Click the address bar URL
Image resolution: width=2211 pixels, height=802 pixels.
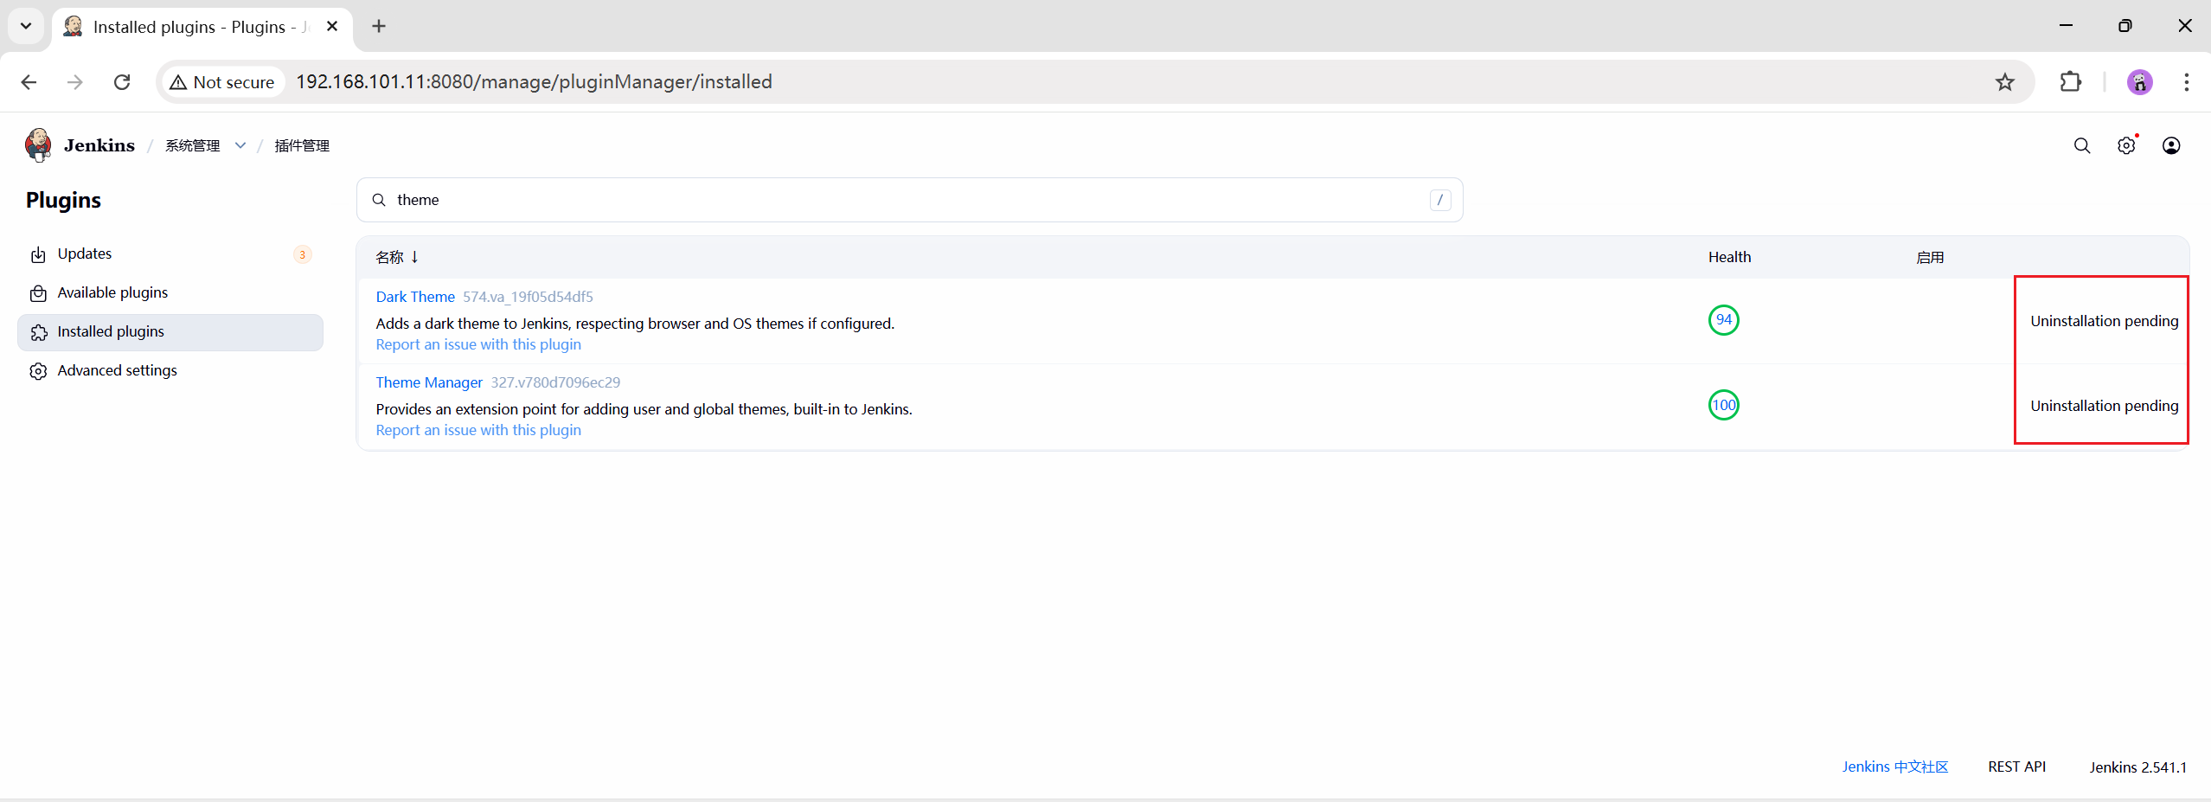(x=534, y=81)
